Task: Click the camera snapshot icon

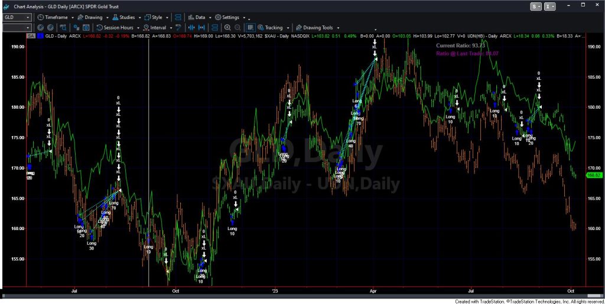Action: click(86, 28)
